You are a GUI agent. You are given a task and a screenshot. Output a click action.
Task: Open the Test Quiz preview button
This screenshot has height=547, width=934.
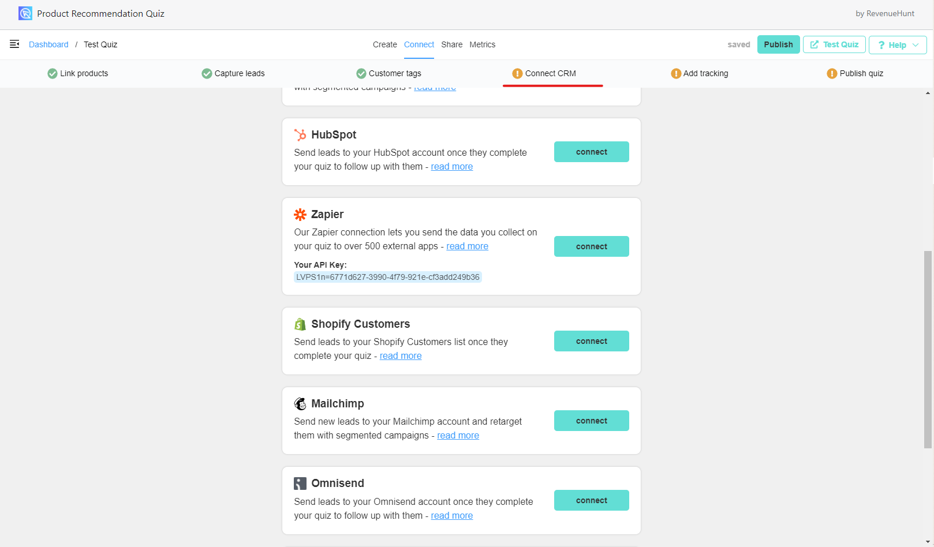834,44
